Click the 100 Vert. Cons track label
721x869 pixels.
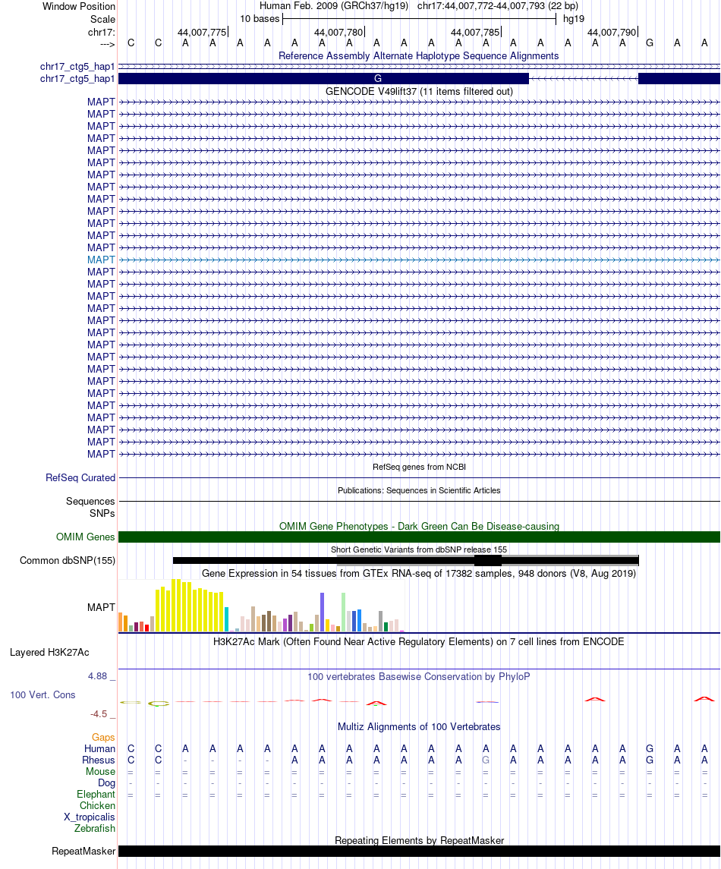click(43, 695)
